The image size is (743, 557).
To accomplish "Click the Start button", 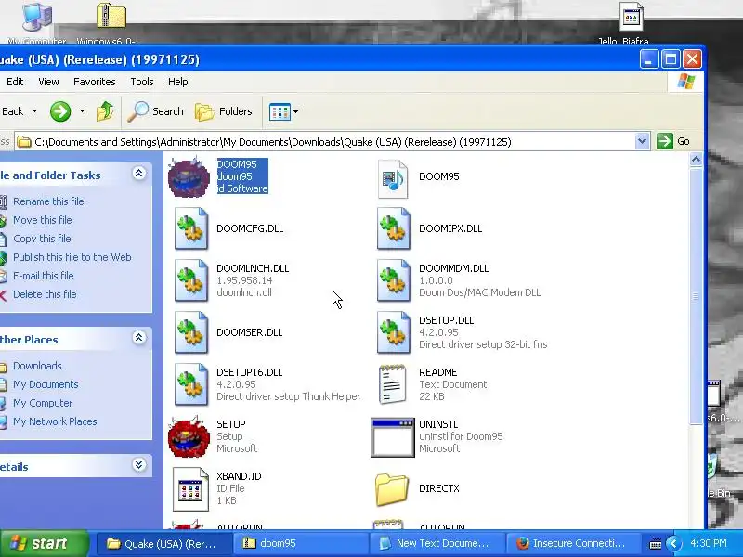I will 44,543.
